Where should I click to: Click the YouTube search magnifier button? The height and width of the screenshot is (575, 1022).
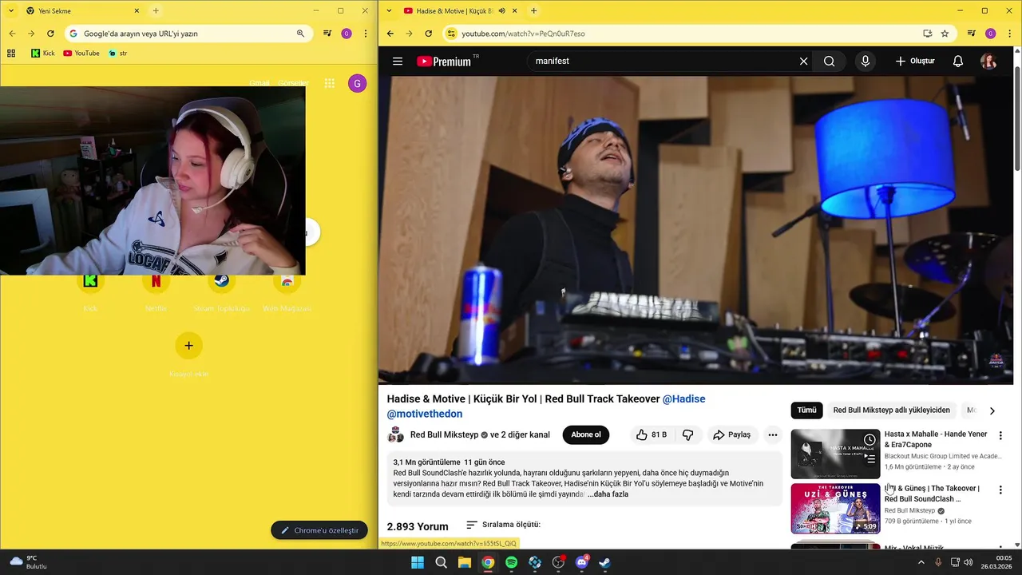coord(829,61)
